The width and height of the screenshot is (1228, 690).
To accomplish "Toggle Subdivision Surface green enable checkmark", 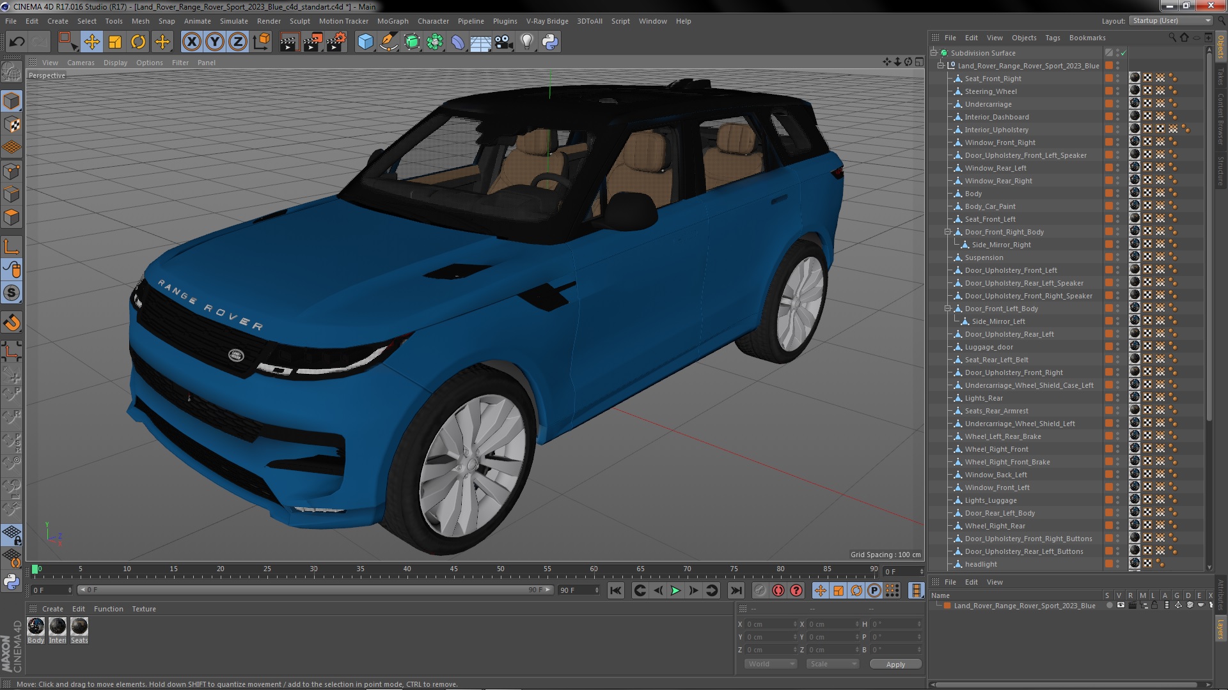I will coord(1123,53).
